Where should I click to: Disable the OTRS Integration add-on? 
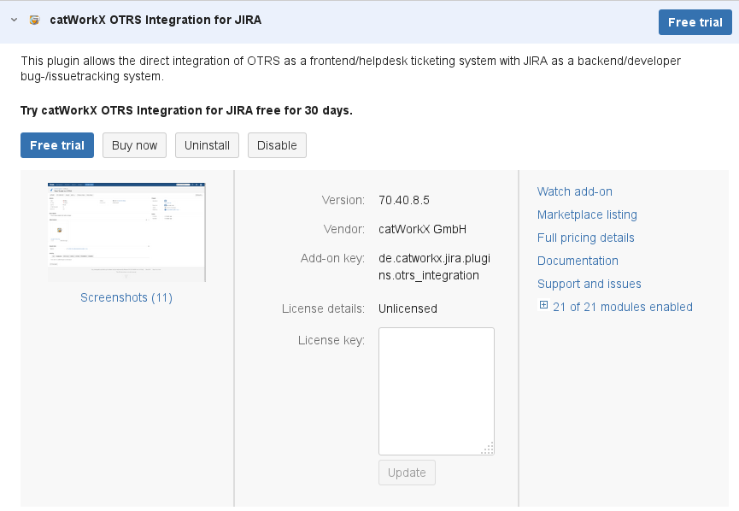277,145
